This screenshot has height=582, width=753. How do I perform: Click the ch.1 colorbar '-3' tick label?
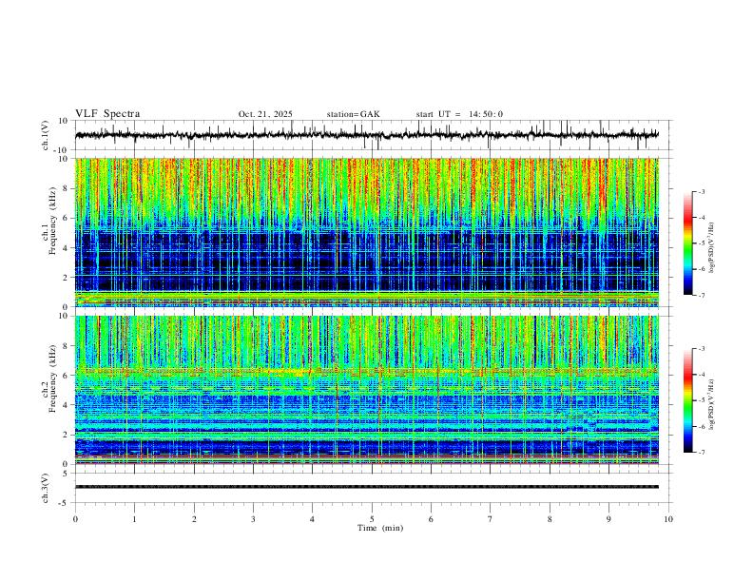click(701, 191)
